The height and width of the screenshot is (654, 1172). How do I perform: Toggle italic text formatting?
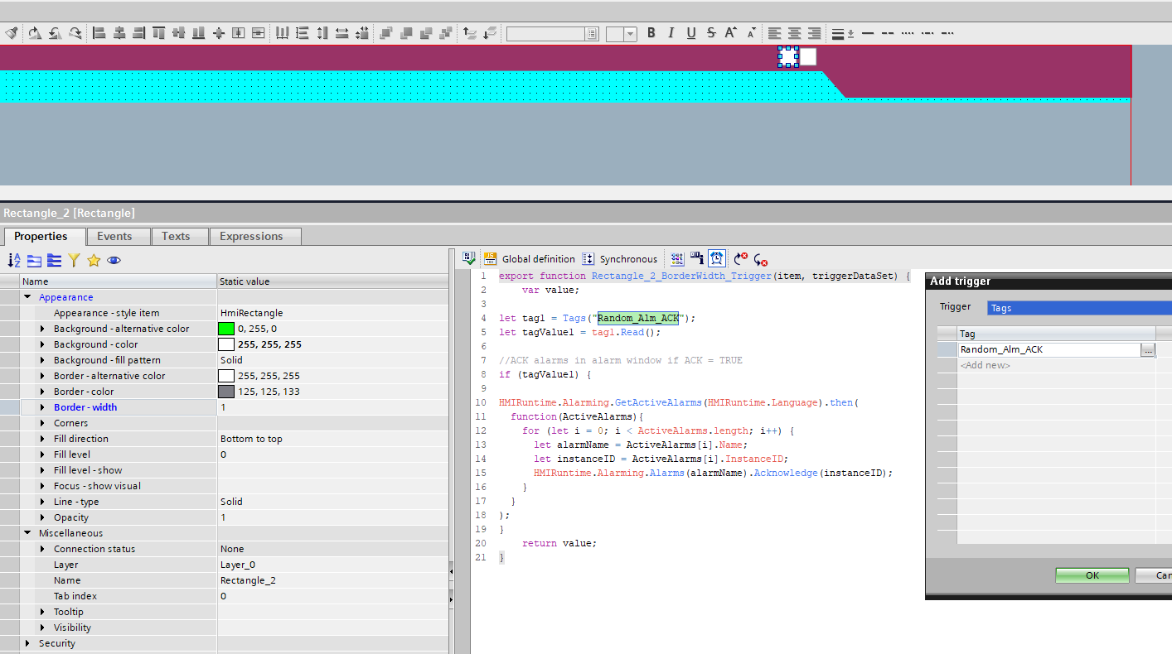[671, 33]
